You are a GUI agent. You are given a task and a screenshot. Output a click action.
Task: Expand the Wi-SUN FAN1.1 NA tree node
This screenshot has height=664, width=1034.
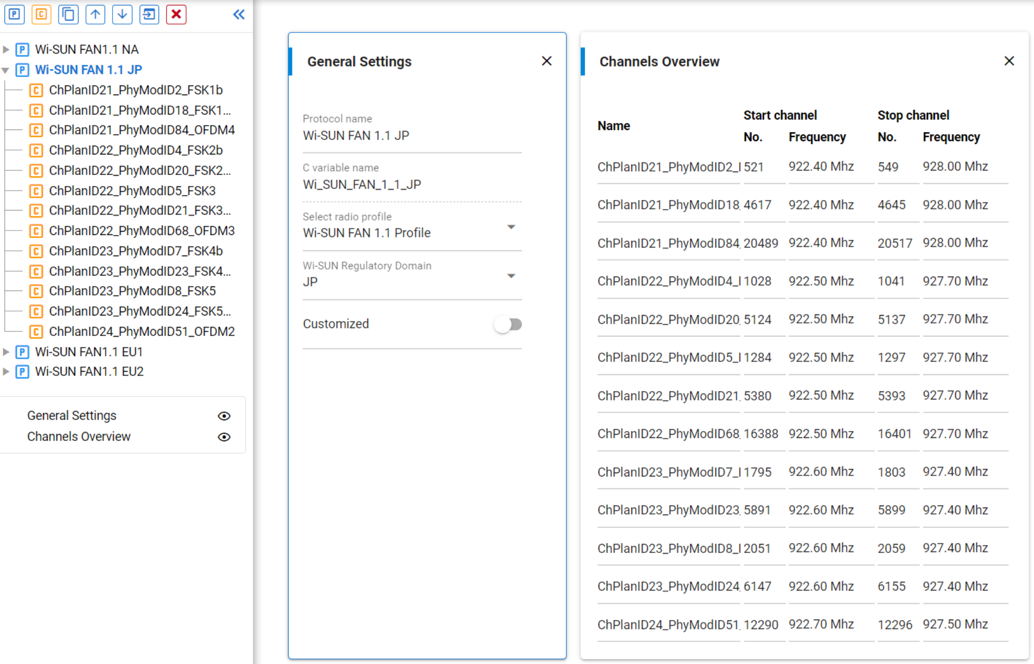coord(6,49)
